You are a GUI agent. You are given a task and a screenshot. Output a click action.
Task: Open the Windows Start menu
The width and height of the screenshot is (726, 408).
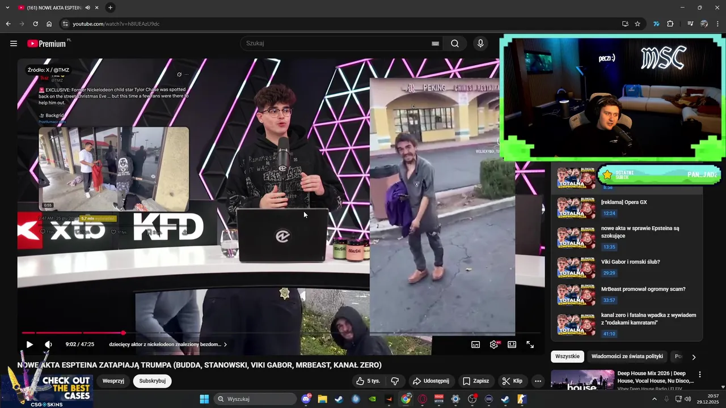[x=204, y=399]
